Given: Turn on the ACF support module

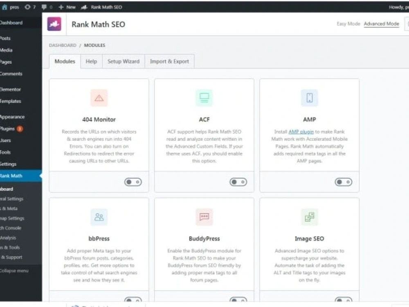Looking at the screenshot, I should pyautogui.click(x=238, y=182).
